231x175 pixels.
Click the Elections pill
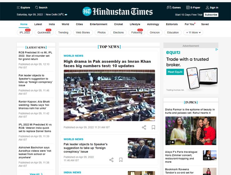118,32
